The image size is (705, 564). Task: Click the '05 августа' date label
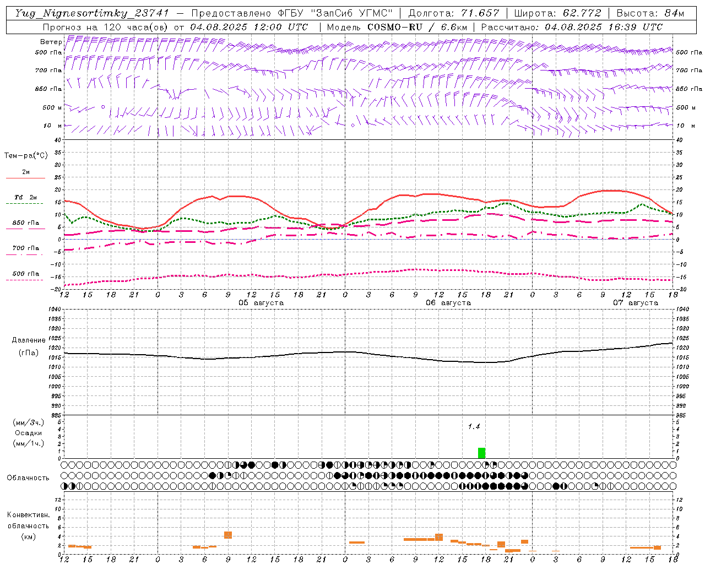tap(261, 303)
